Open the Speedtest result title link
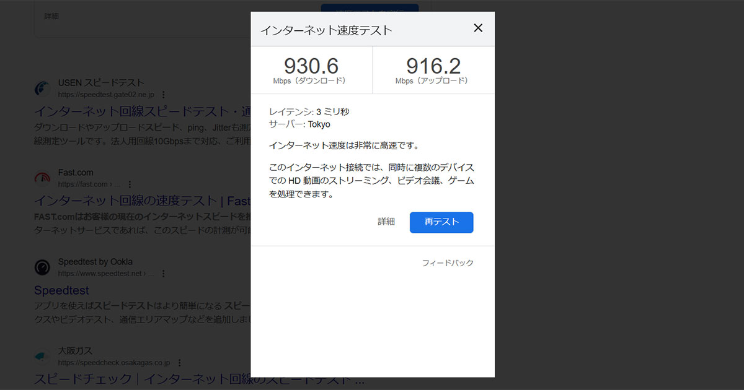744x390 pixels. pyautogui.click(x=61, y=290)
